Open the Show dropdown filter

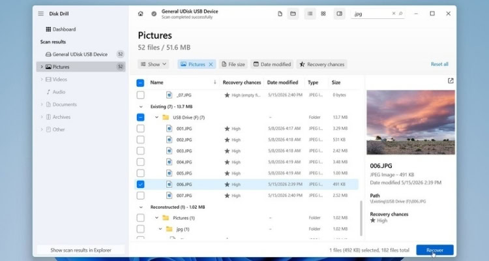[153, 65]
